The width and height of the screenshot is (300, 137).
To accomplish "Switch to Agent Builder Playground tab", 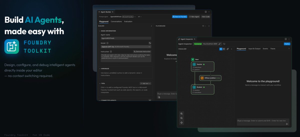I will pyautogui.click(x=104, y=21).
